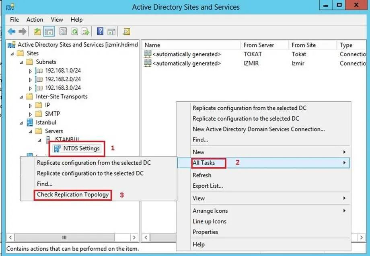
Task: Click the Istanbul site building icon
Action: tap(30, 123)
